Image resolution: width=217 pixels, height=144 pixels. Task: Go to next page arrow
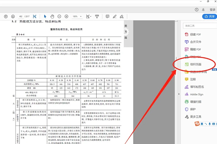(13, 16)
